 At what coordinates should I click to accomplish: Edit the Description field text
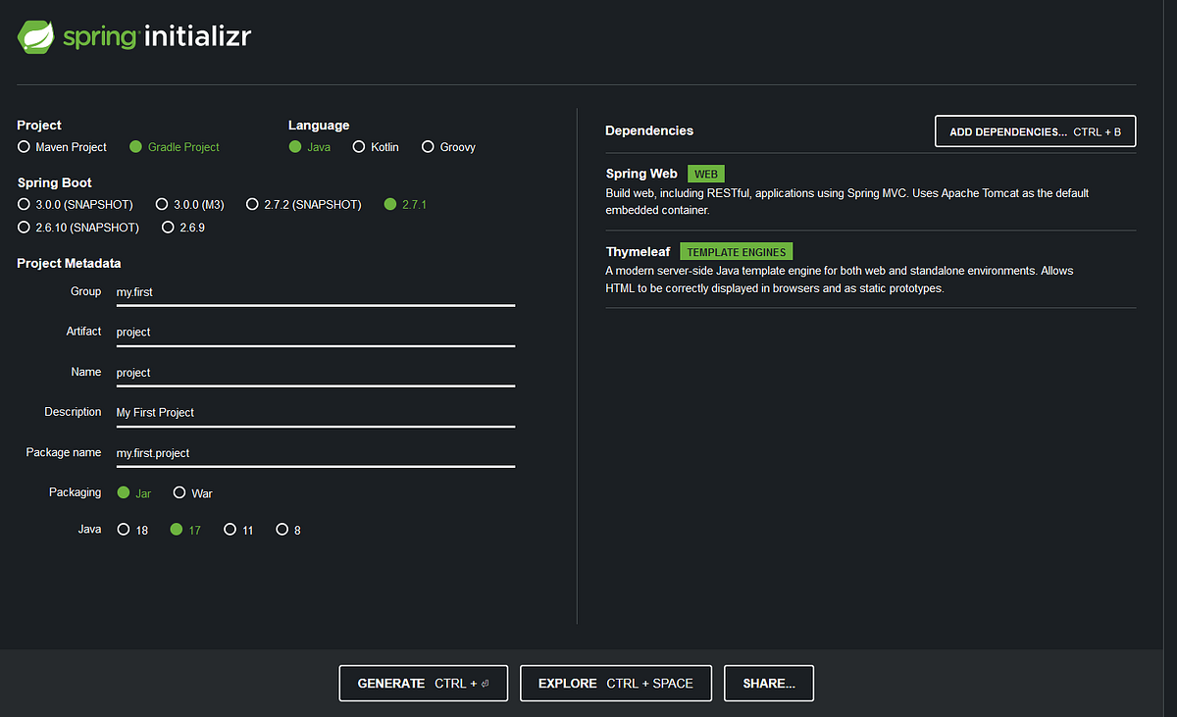pos(315,413)
